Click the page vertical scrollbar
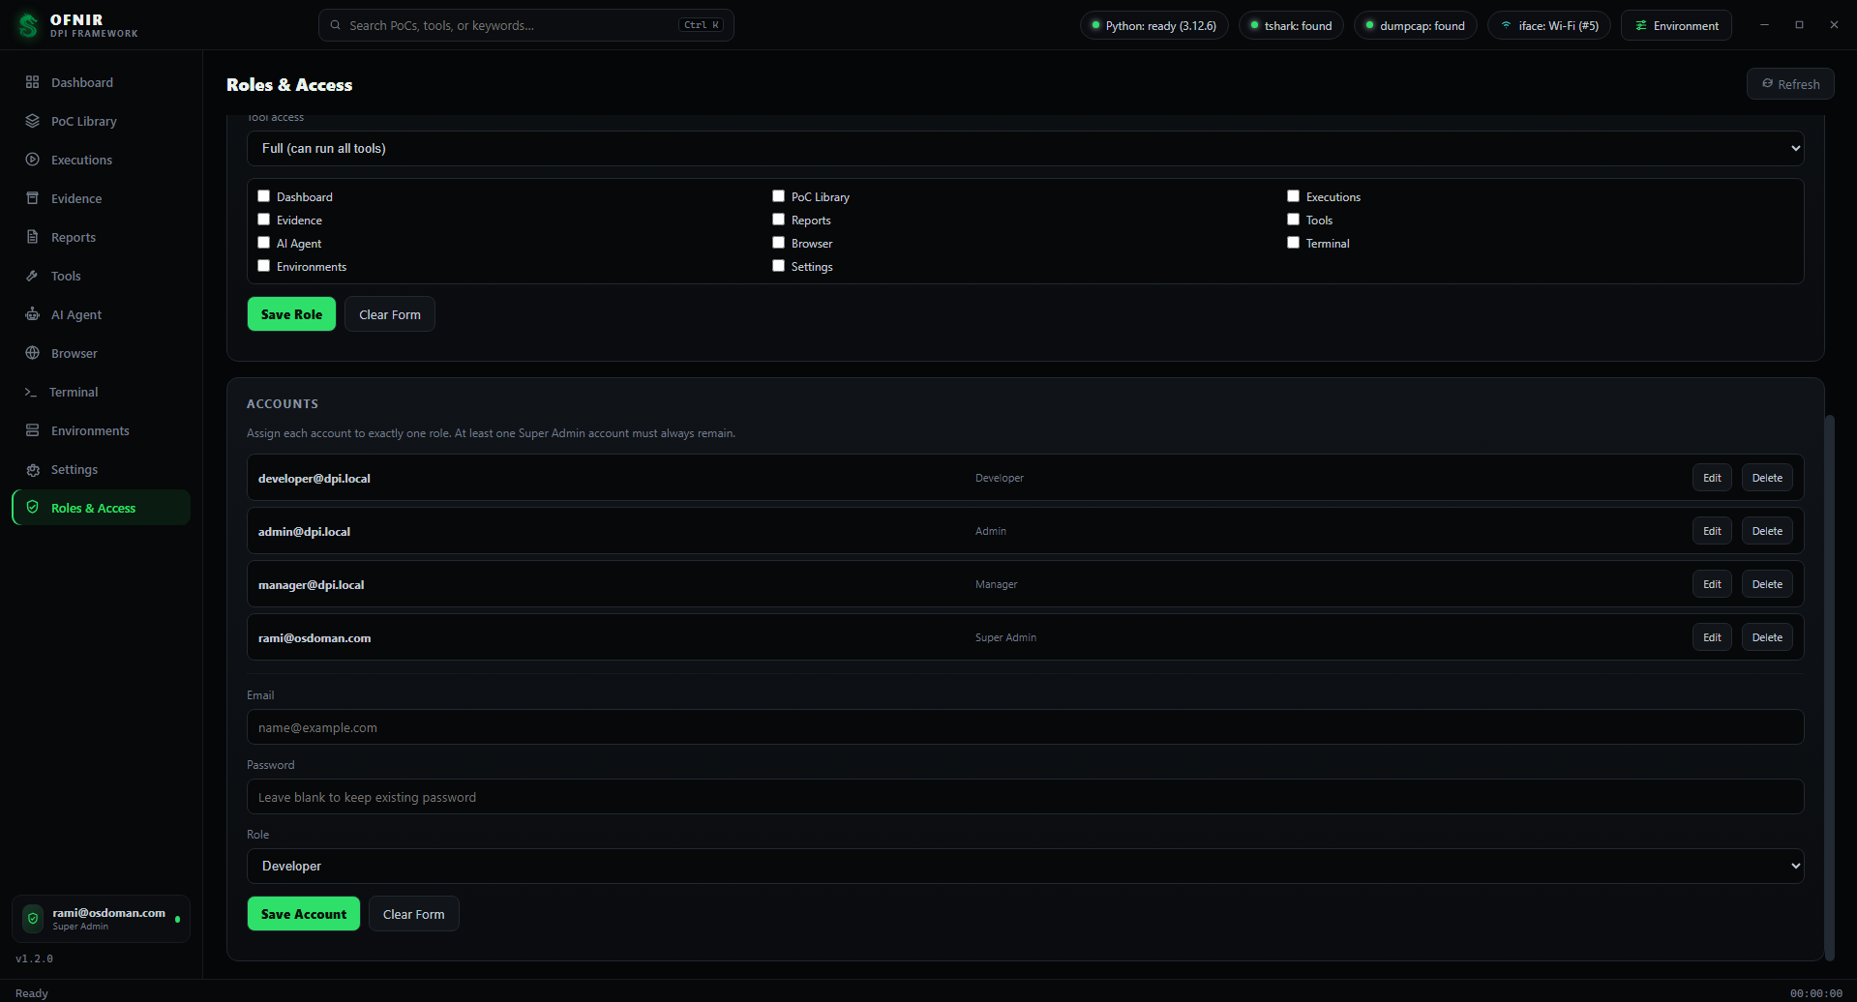 [x=1829, y=687]
